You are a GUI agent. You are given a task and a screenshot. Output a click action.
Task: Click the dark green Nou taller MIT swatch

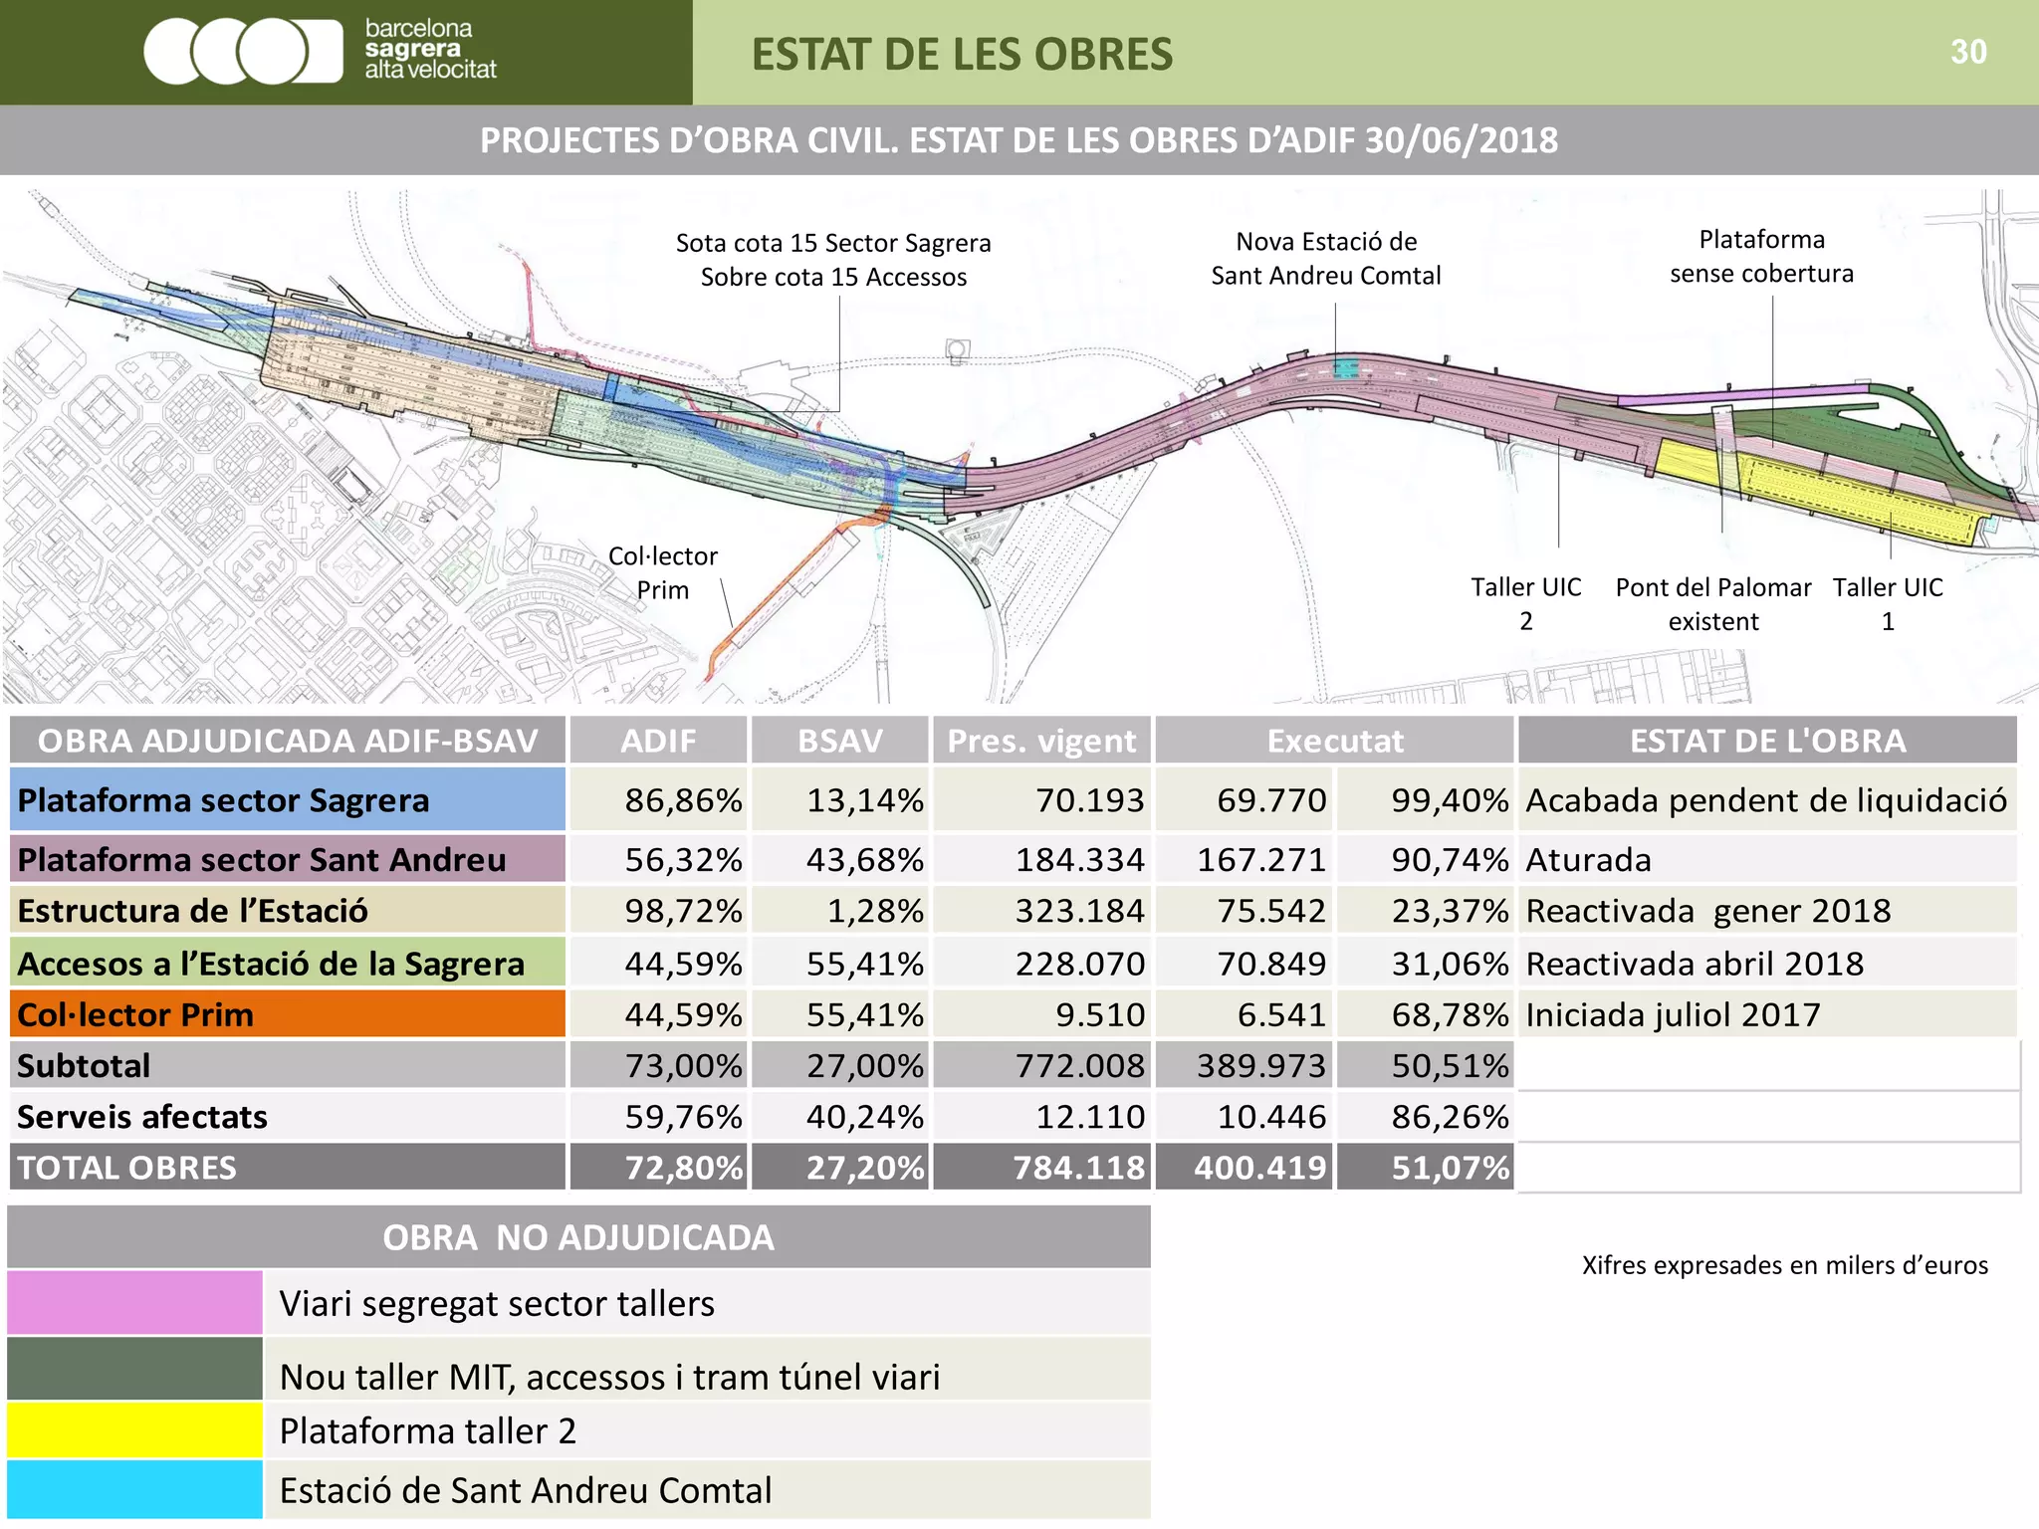[134, 1368]
